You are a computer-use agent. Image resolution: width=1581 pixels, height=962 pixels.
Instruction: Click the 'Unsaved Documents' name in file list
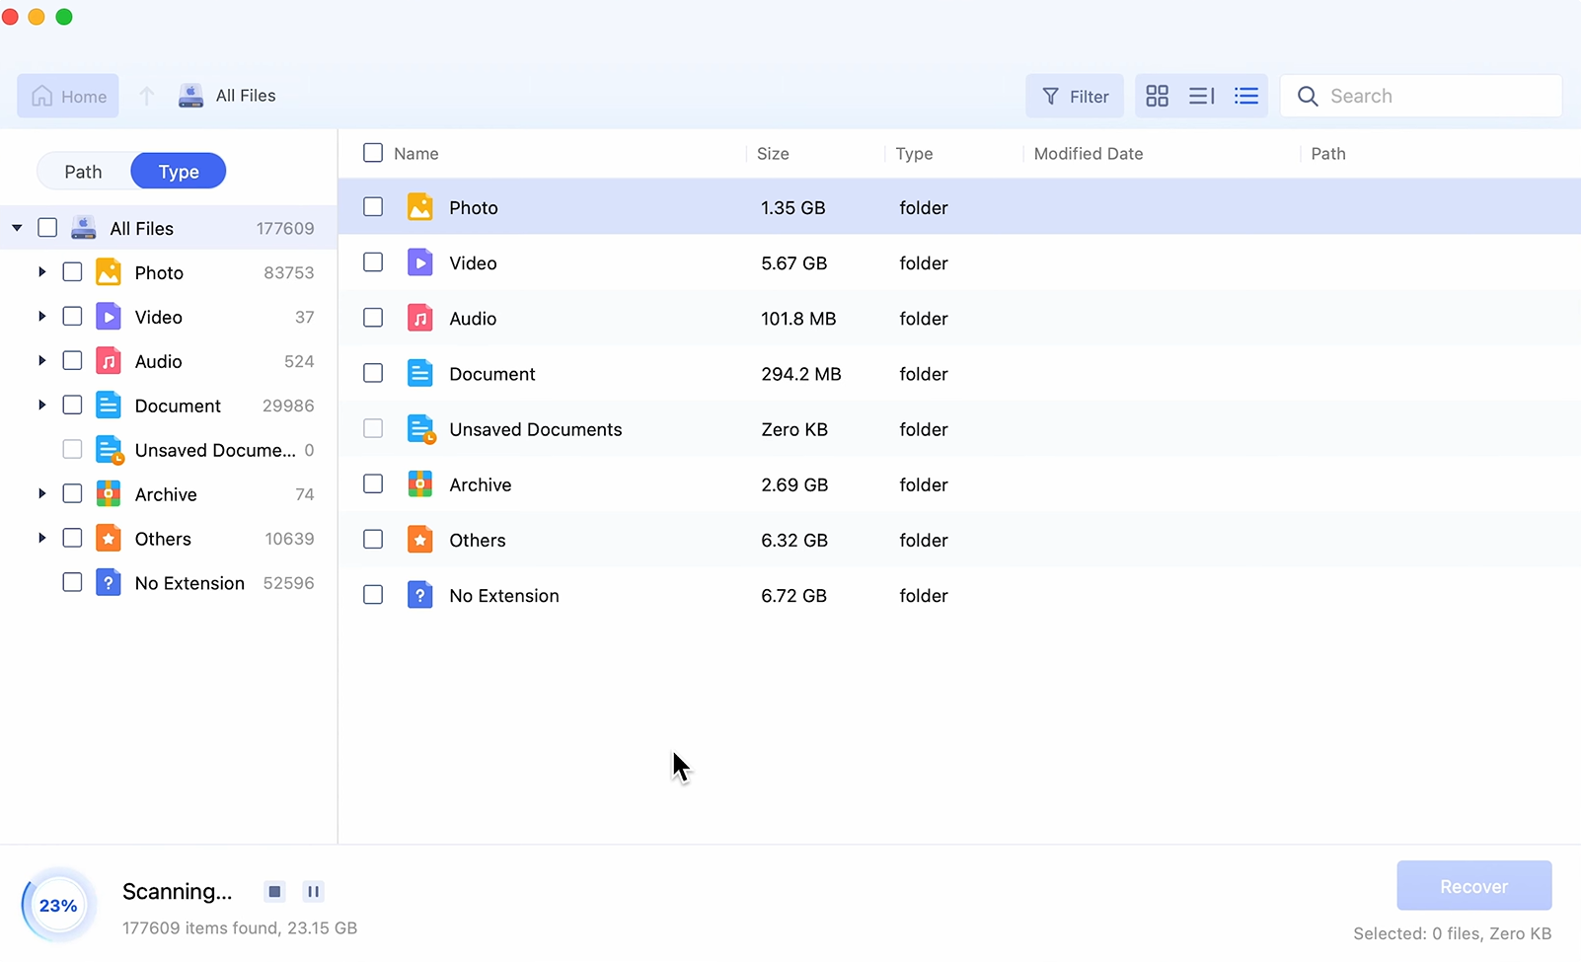pos(536,429)
